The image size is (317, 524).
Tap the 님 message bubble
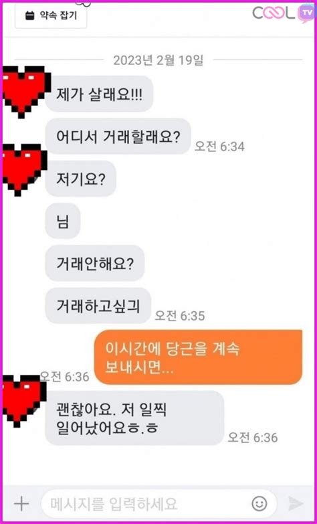[x=63, y=221]
